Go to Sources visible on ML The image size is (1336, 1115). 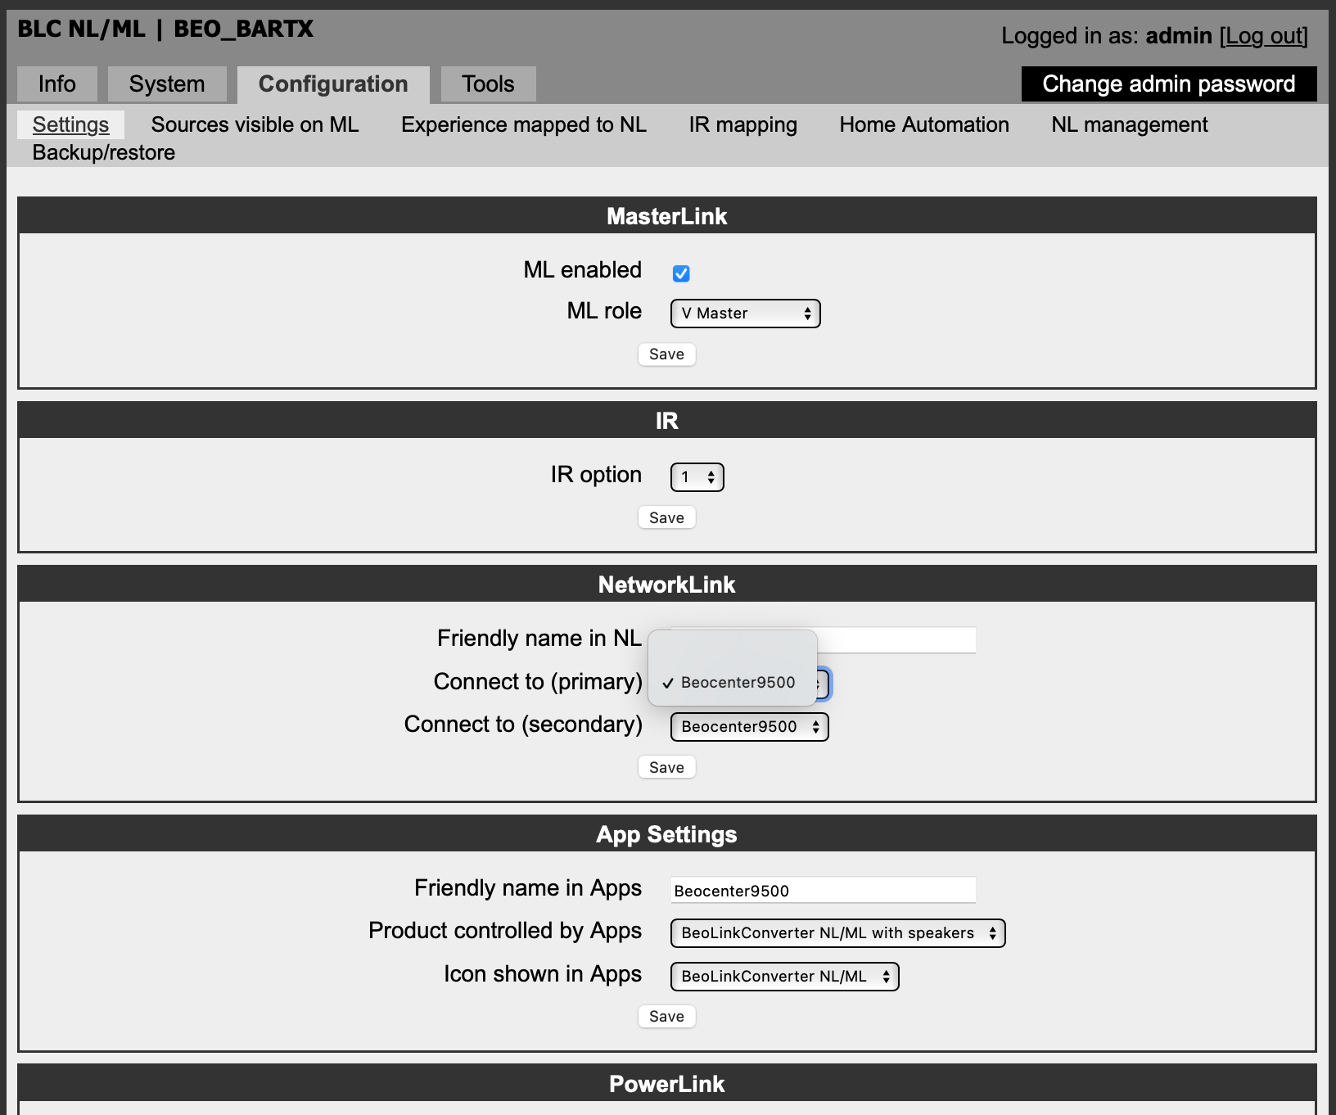(255, 125)
